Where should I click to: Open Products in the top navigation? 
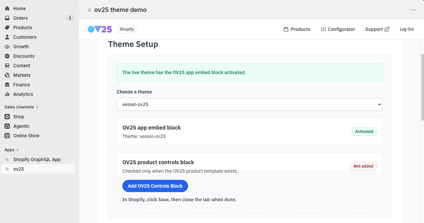[296, 29]
